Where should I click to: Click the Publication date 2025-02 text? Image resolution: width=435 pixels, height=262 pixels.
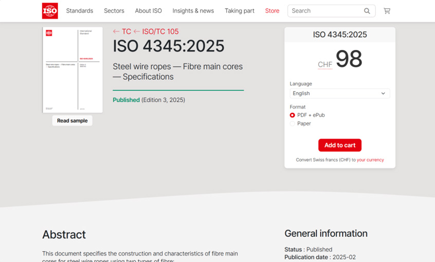[320, 257]
